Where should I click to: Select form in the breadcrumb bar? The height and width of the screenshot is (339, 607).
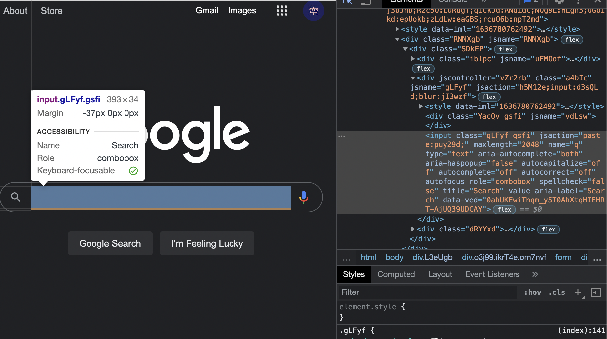[563, 257]
